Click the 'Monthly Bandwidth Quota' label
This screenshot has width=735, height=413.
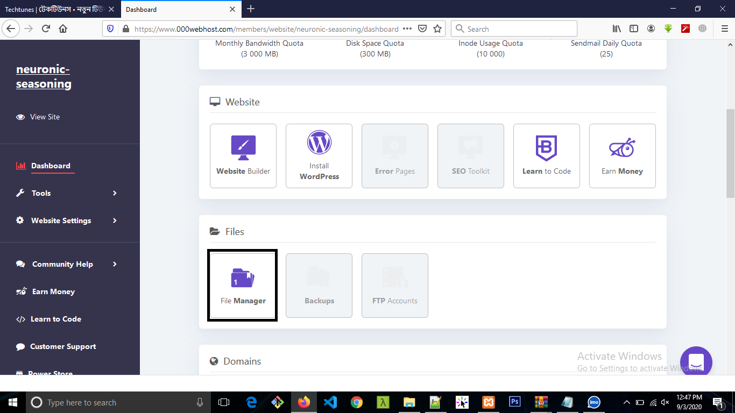(x=259, y=43)
